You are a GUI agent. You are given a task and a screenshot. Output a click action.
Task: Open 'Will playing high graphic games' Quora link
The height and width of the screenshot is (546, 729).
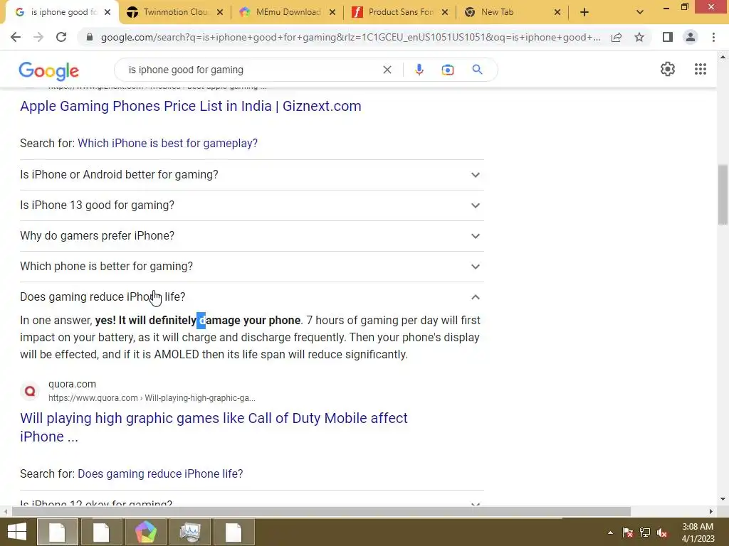[x=214, y=427]
